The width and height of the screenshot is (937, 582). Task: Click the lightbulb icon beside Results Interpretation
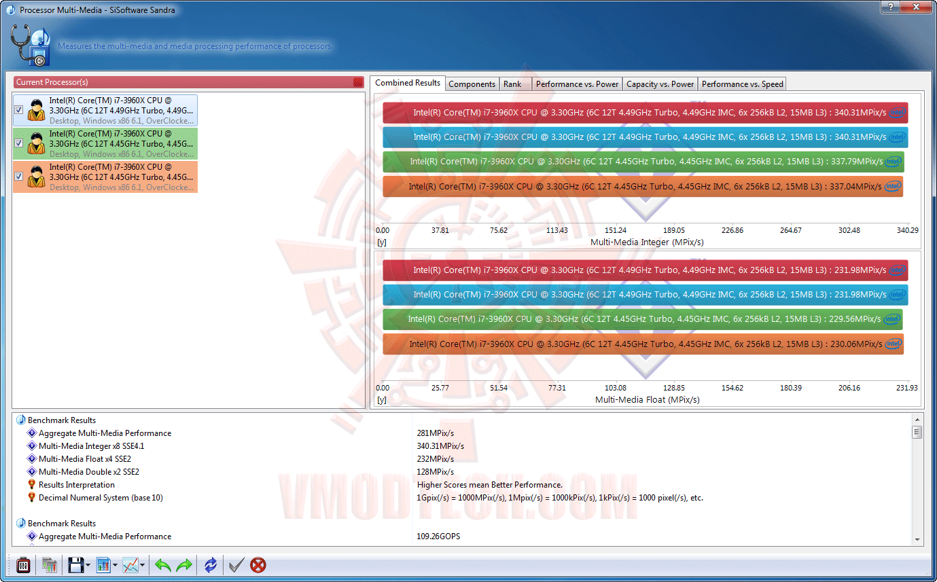[x=31, y=485]
